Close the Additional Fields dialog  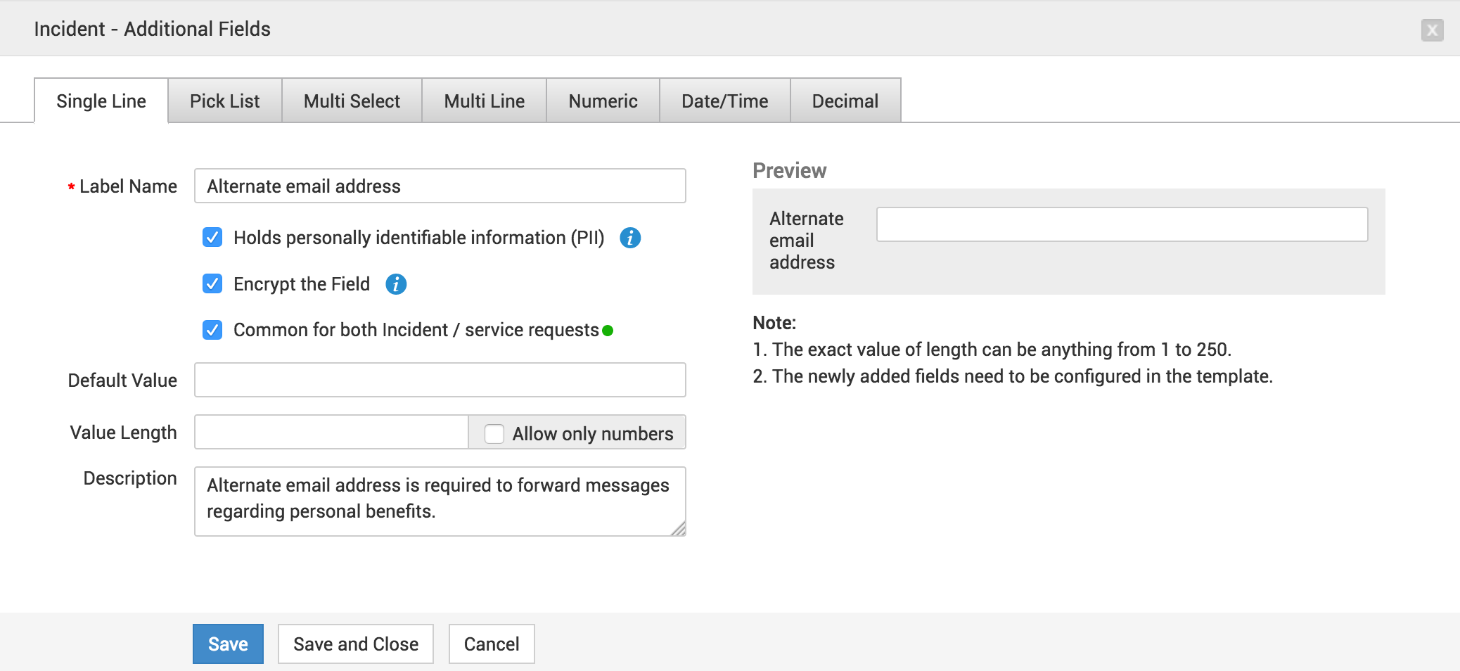pyautogui.click(x=1432, y=30)
